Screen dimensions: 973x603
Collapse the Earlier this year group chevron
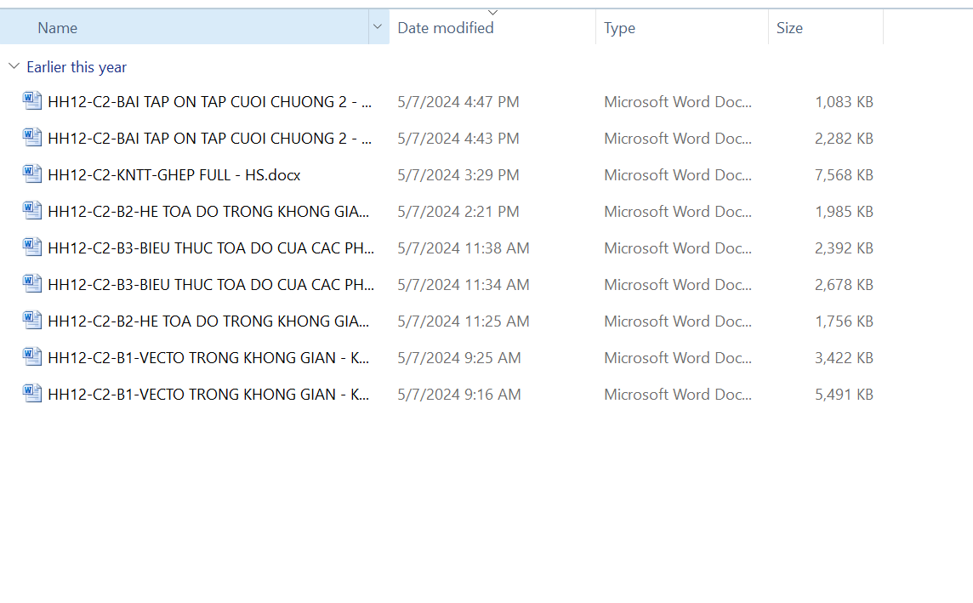tap(14, 66)
